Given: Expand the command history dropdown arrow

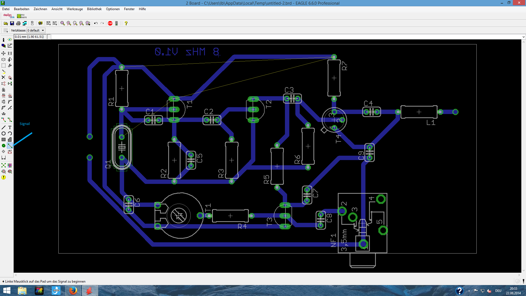Looking at the screenshot, I should pos(524,37).
